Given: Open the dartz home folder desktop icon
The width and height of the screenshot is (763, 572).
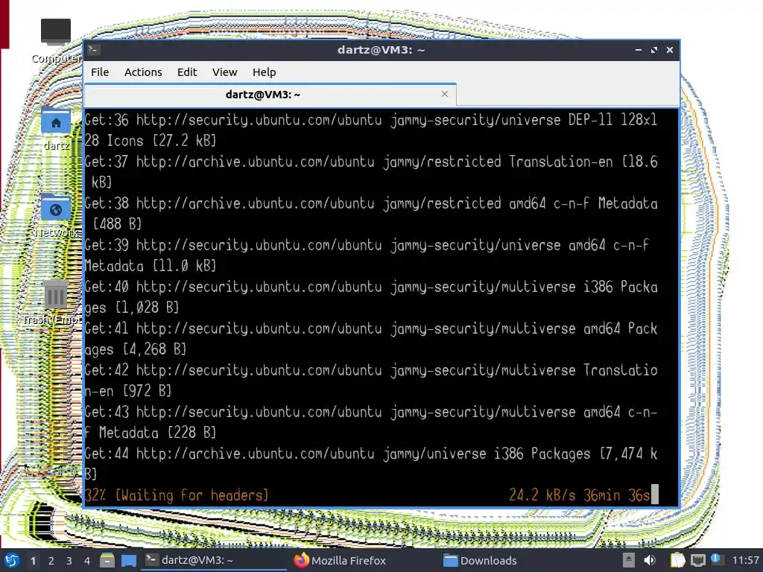Looking at the screenshot, I should pyautogui.click(x=55, y=128).
